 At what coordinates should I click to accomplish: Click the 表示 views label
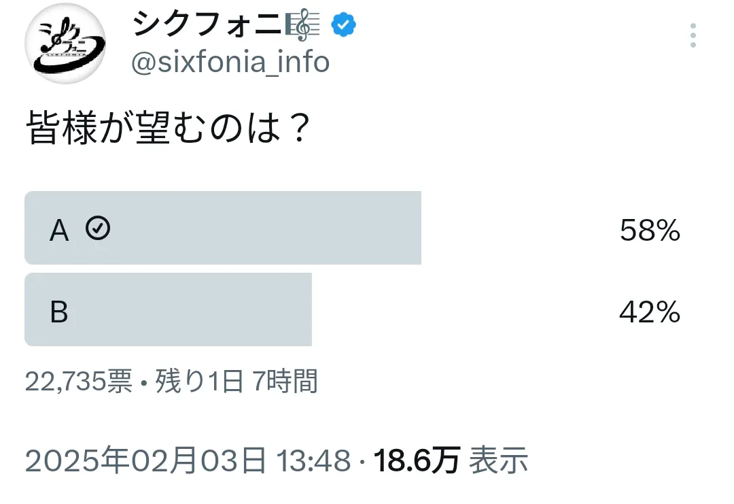[x=499, y=461]
